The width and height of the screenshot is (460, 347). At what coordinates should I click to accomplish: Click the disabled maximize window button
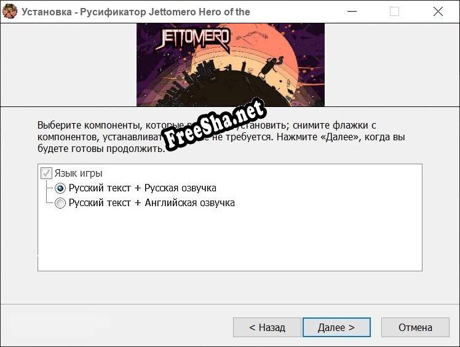(394, 12)
